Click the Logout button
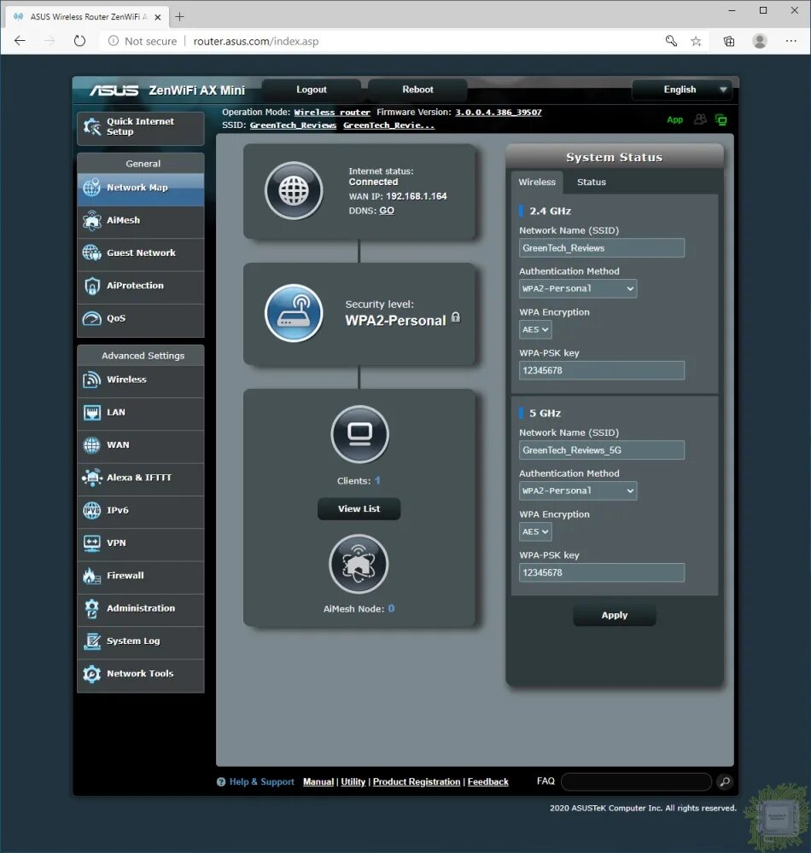The height and width of the screenshot is (853, 811). pyautogui.click(x=312, y=90)
